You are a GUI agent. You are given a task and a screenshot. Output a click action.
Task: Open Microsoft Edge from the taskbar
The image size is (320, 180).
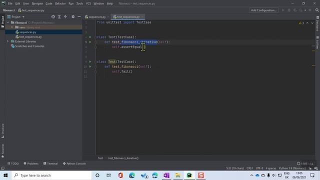coord(132,175)
